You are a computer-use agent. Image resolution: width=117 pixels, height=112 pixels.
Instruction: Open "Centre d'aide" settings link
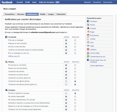95,53
